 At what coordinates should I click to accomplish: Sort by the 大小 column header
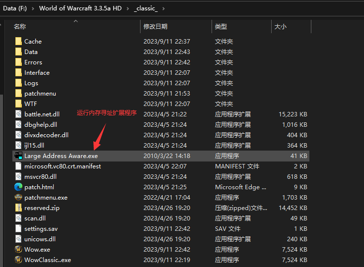[281, 27]
